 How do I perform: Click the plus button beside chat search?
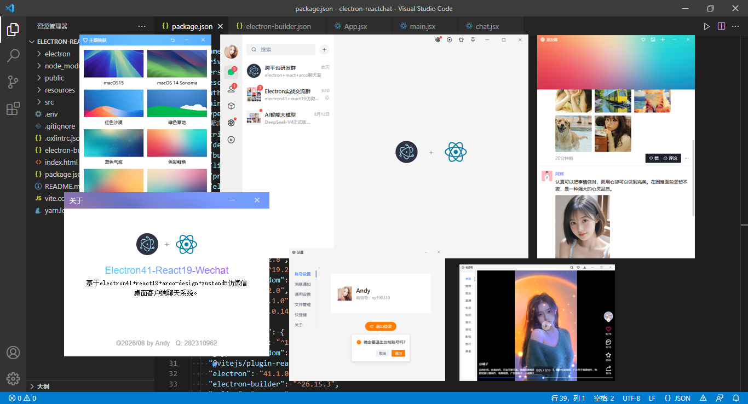click(324, 49)
